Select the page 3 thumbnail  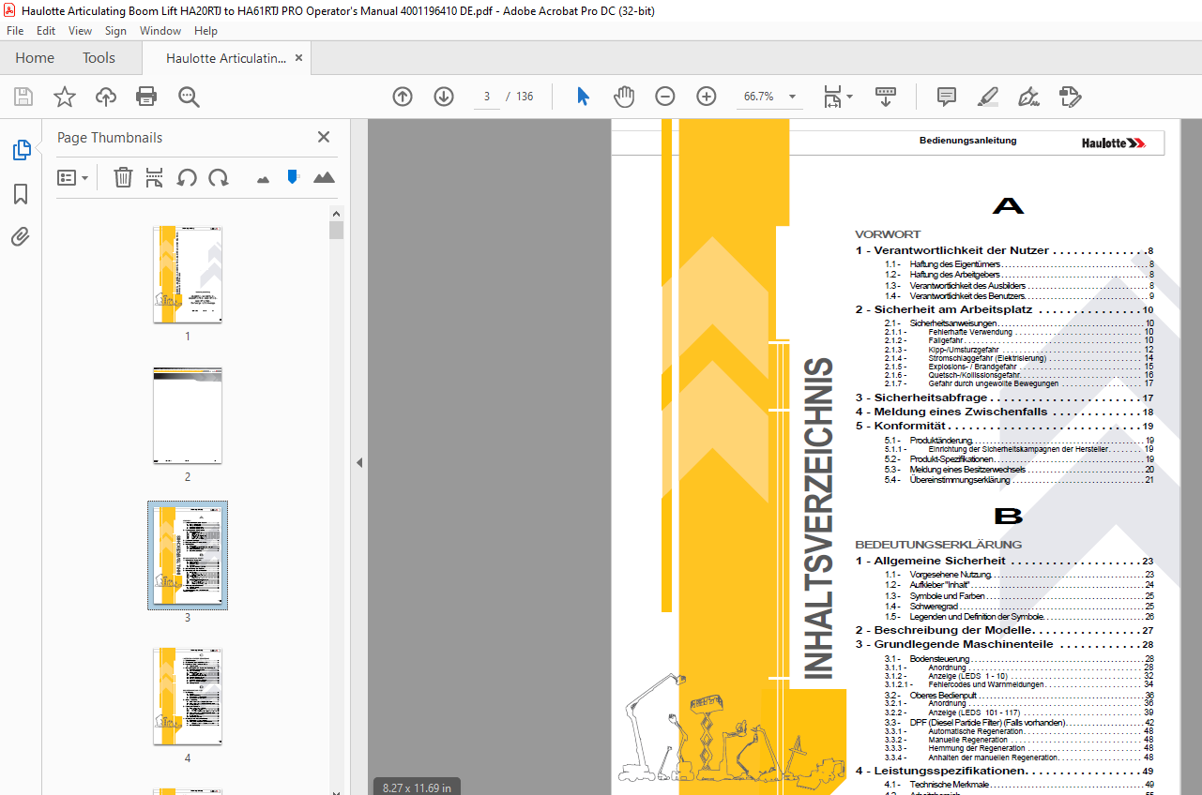(188, 555)
